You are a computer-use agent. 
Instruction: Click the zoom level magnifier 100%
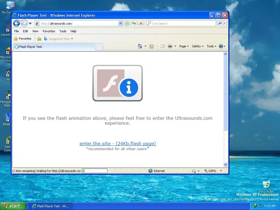(x=210, y=171)
